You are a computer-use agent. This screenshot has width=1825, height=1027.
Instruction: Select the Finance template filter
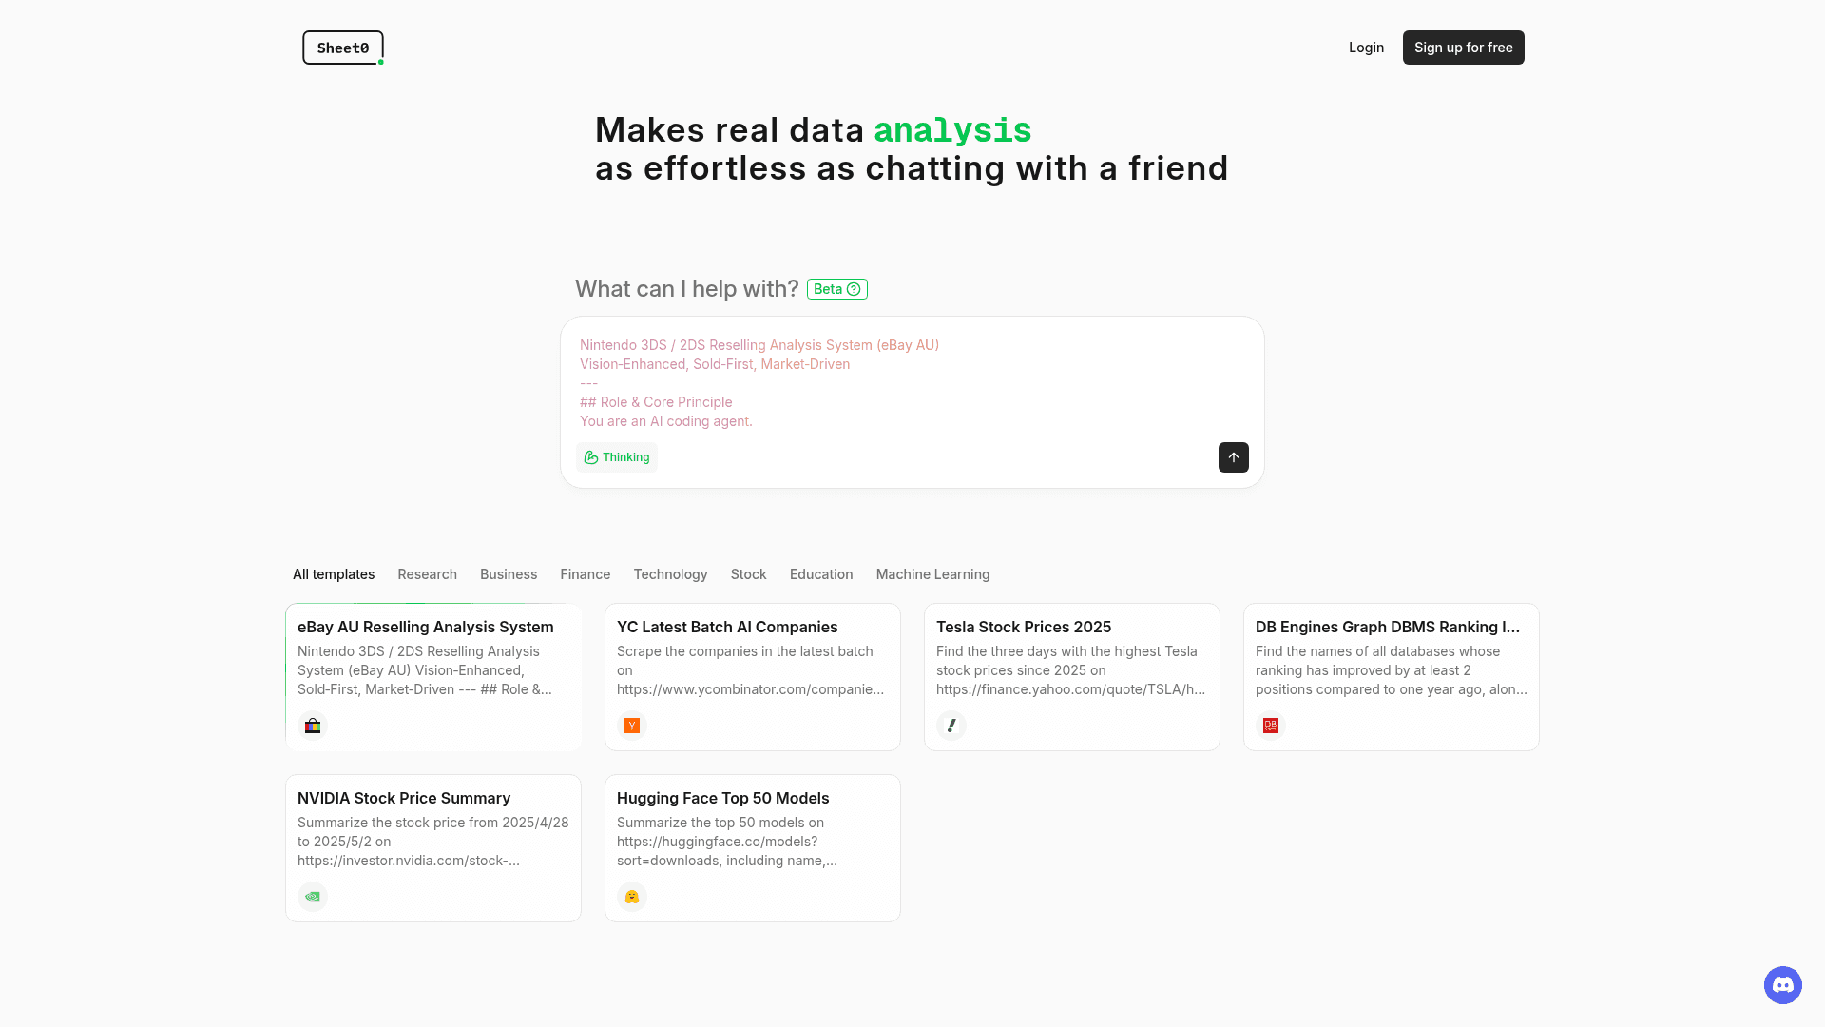tap(585, 573)
